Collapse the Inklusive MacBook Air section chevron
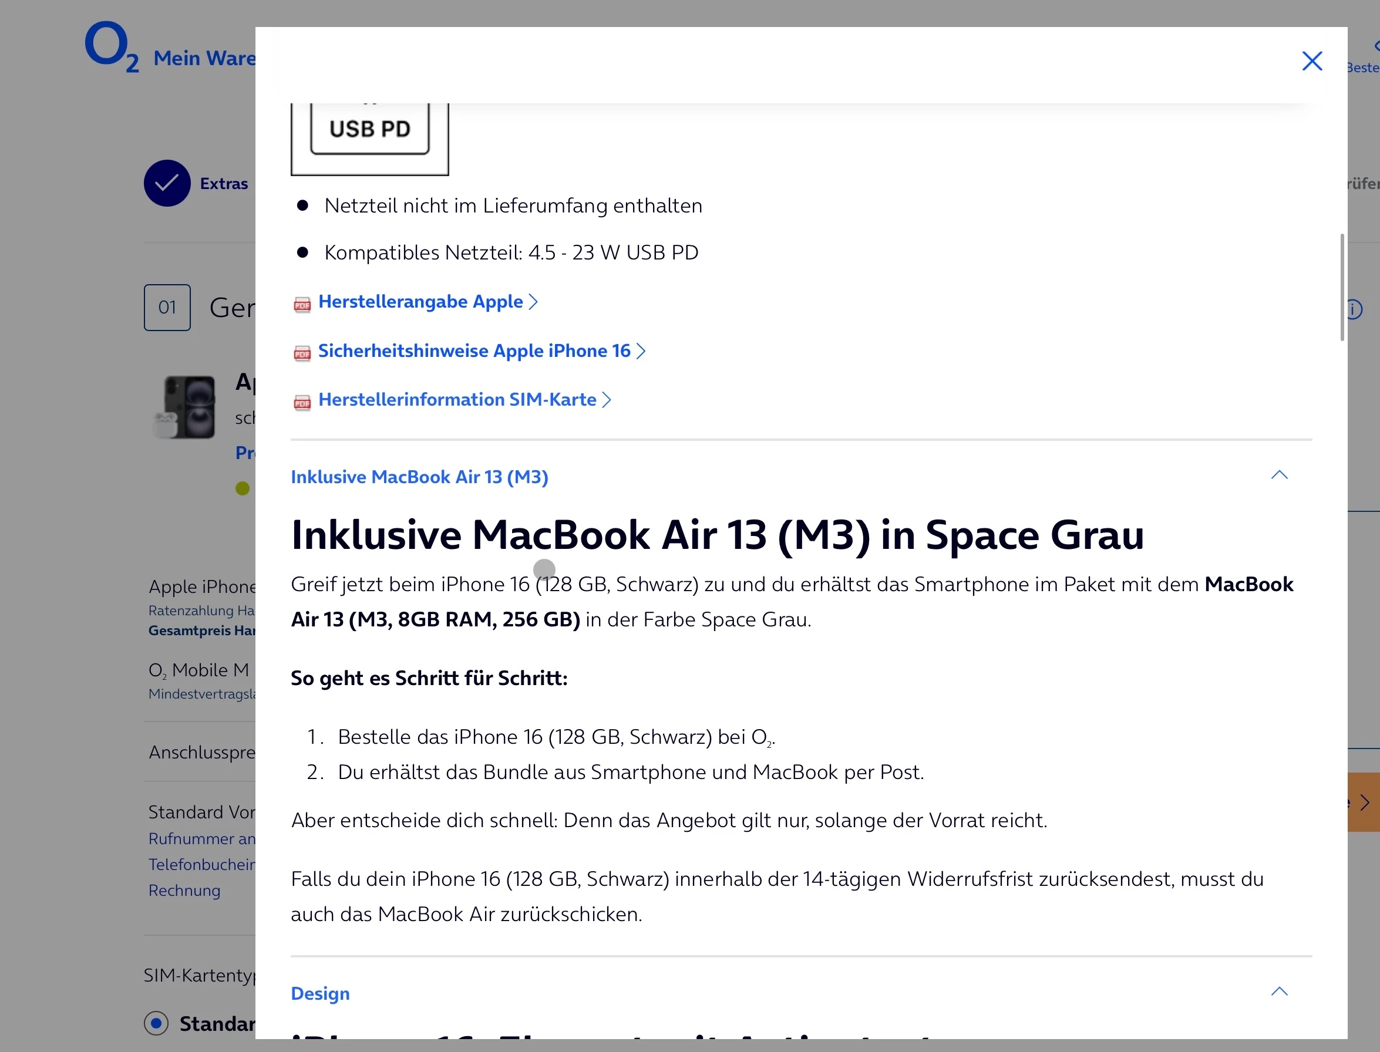Viewport: 1380px width, 1052px height. click(x=1279, y=476)
